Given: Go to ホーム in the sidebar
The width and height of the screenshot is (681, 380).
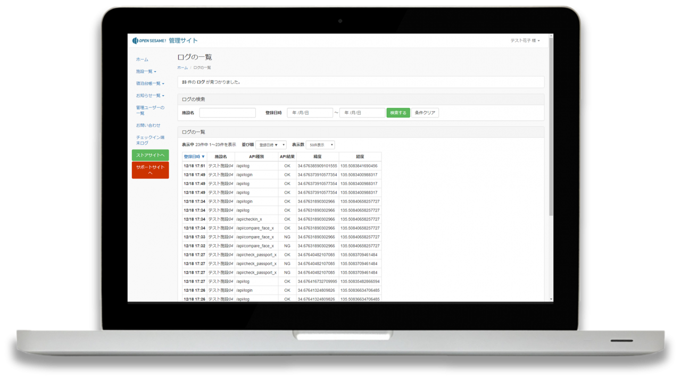Looking at the screenshot, I should 142,60.
